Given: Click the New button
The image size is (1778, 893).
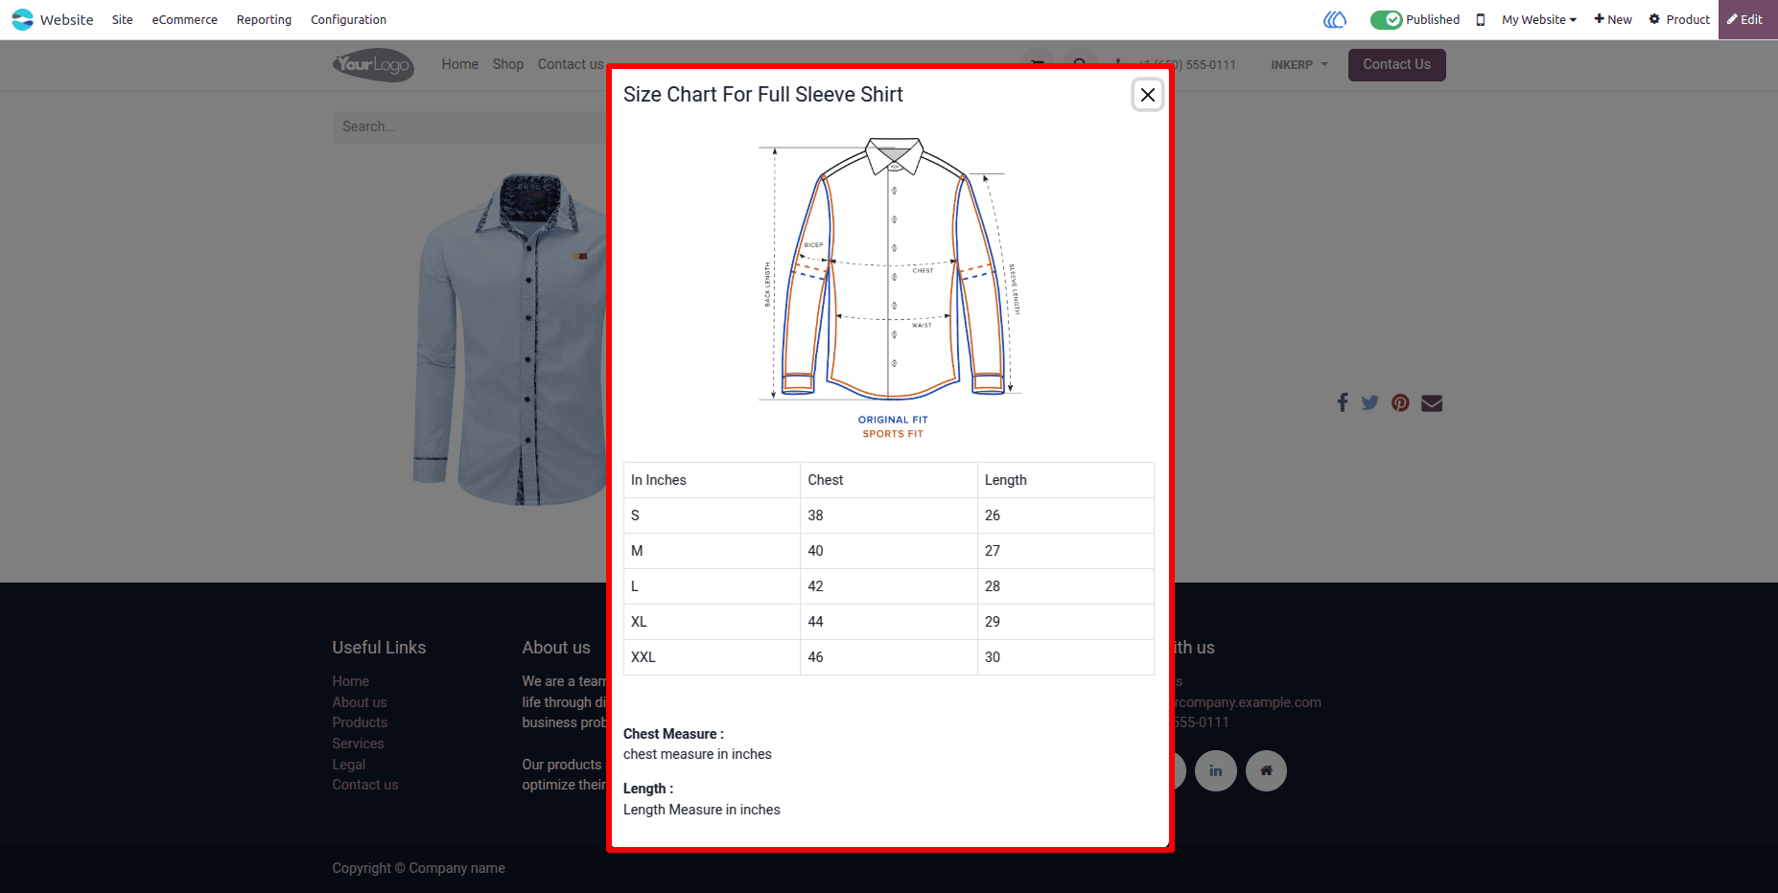Looking at the screenshot, I should point(1613,19).
